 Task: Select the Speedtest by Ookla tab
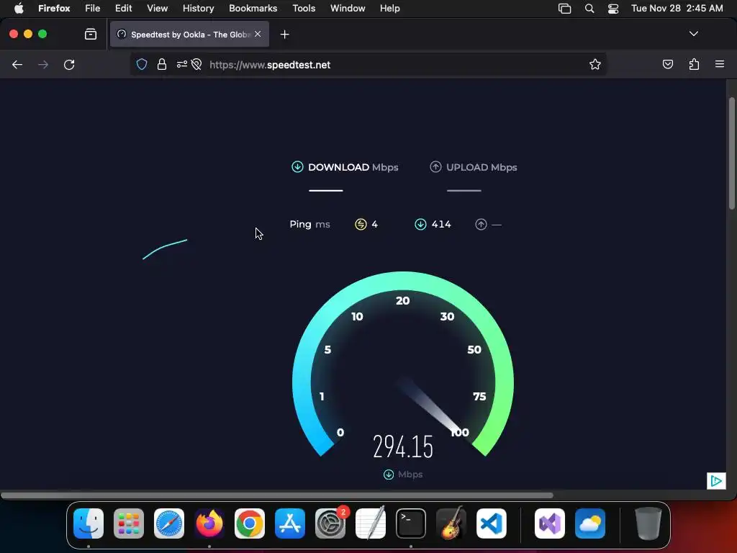tap(189, 35)
